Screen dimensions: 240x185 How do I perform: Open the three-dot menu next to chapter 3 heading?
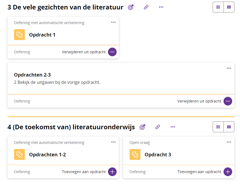click(161, 7)
